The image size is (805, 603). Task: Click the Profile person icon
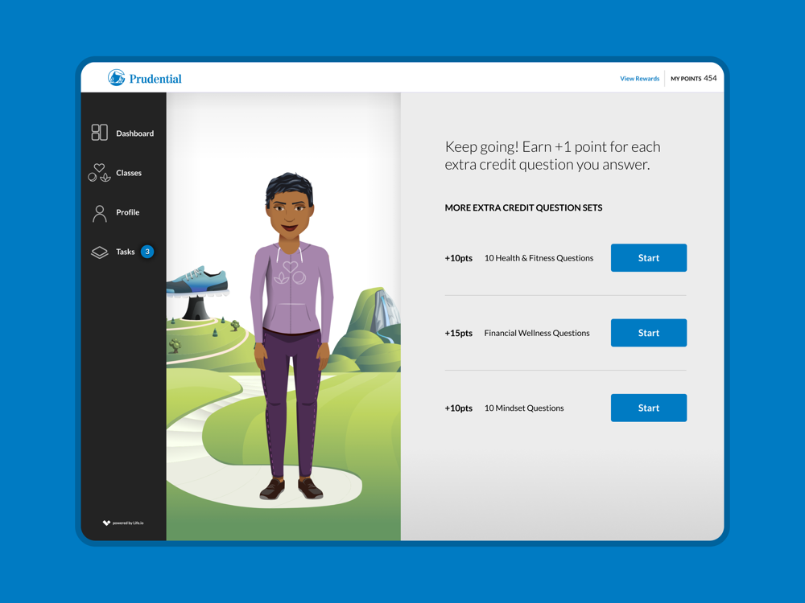pyautogui.click(x=99, y=213)
